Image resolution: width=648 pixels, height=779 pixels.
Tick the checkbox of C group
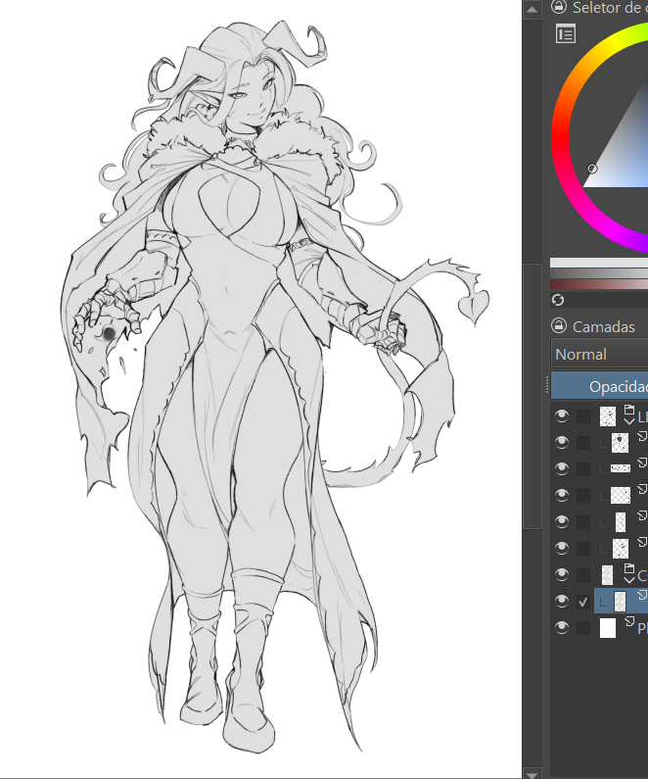coord(583,575)
